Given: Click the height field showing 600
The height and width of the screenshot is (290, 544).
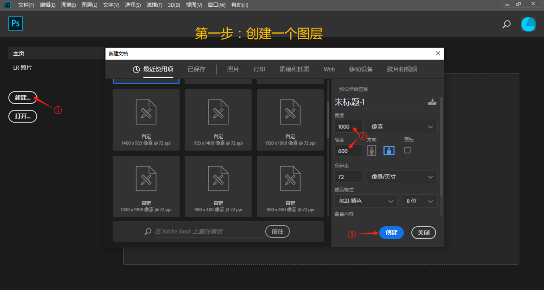Looking at the screenshot, I should [x=348, y=151].
